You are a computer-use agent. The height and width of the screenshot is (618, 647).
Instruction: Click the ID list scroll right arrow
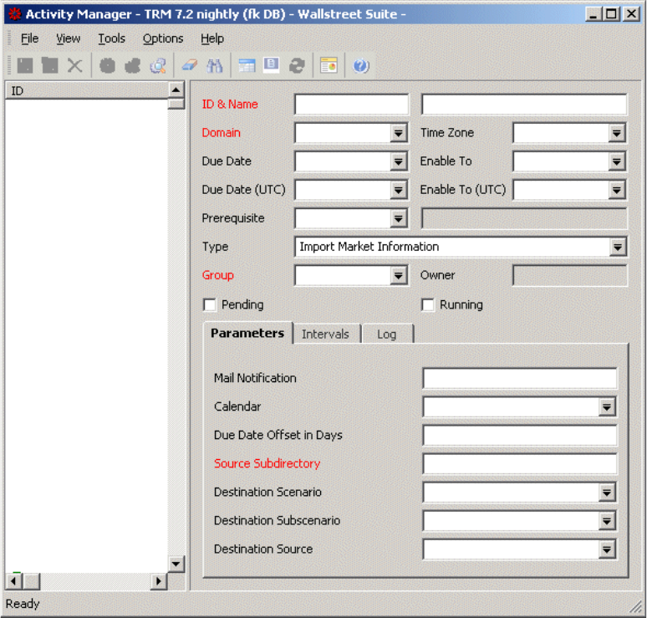159,581
